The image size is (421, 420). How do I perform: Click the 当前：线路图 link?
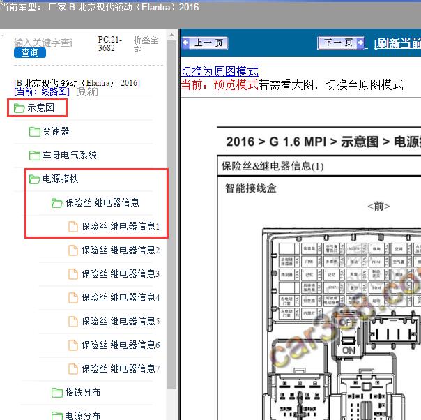pos(42,91)
